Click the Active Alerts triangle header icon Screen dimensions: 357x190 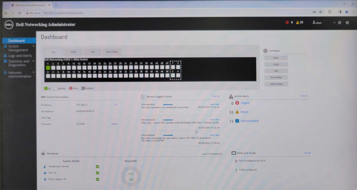click(x=231, y=97)
